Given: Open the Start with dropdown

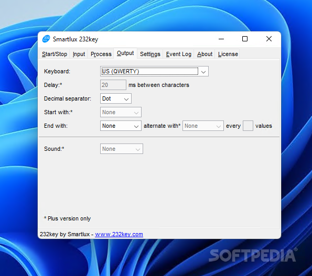Looking at the screenshot, I should pyautogui.click(x=121, y=112).
